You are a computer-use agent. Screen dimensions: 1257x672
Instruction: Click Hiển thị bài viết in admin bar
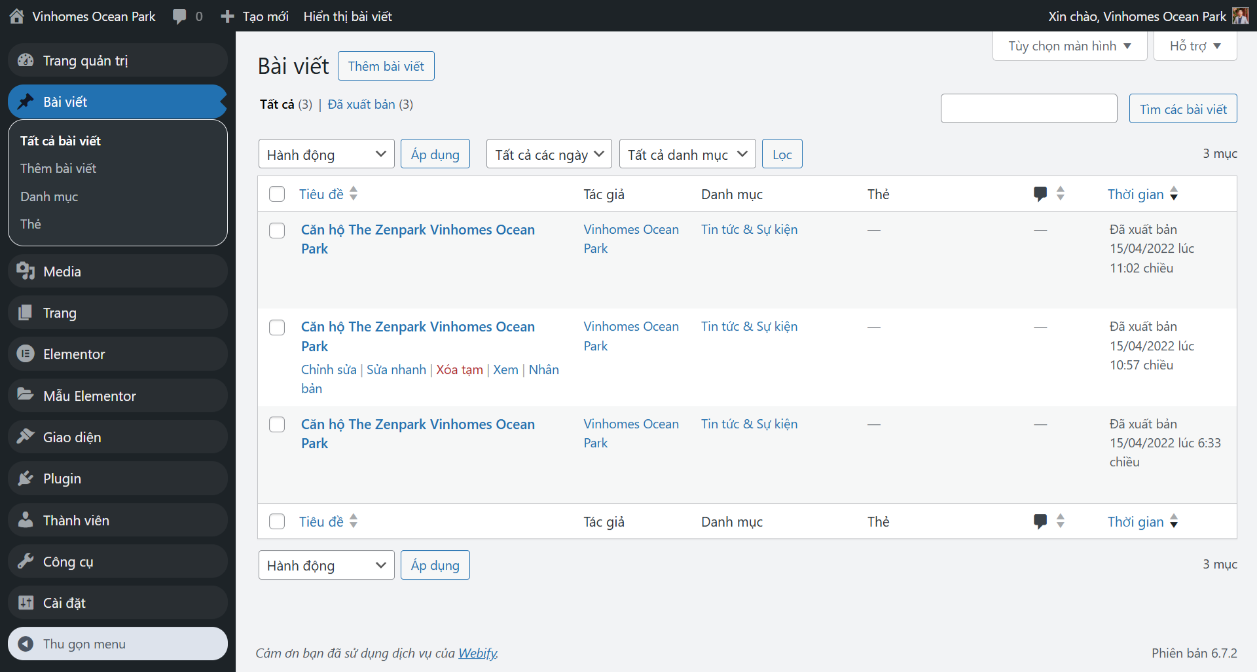348,16
